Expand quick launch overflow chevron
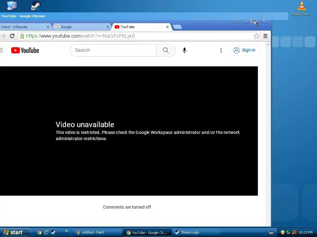 (x=66, y=231)
